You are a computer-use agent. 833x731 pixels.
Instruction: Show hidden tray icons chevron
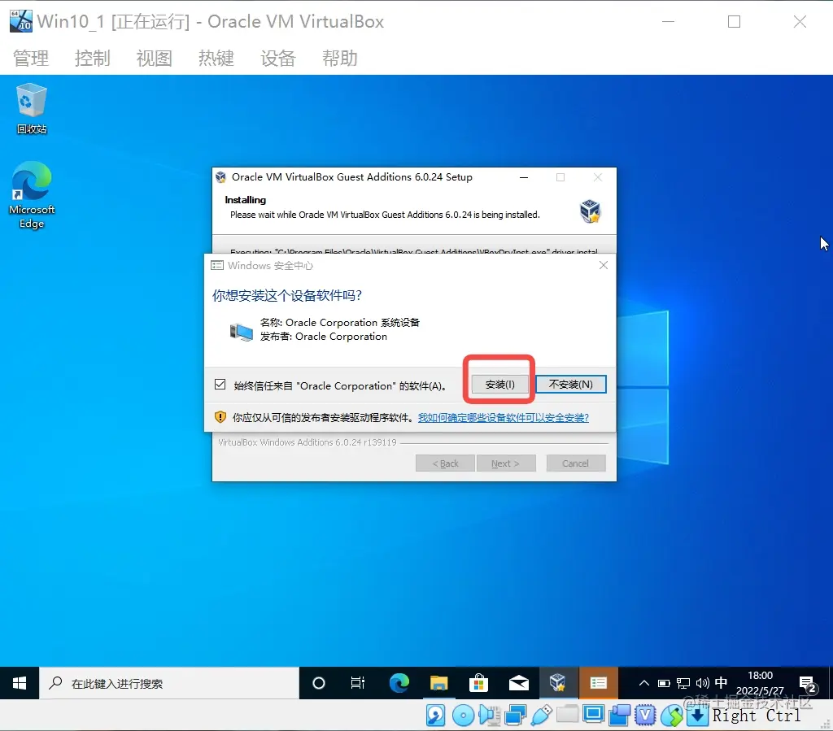tap(644, 683)
